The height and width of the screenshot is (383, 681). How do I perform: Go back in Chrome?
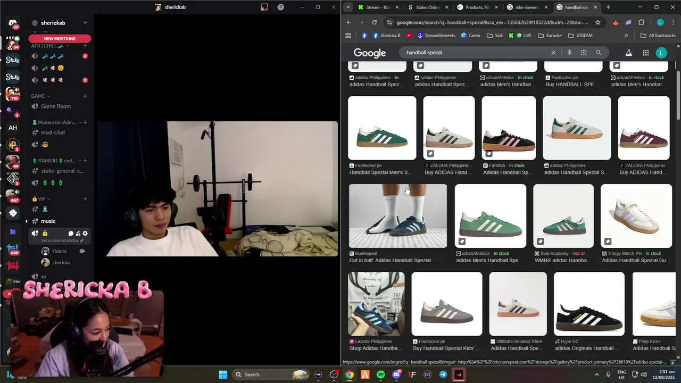[349, 22]
